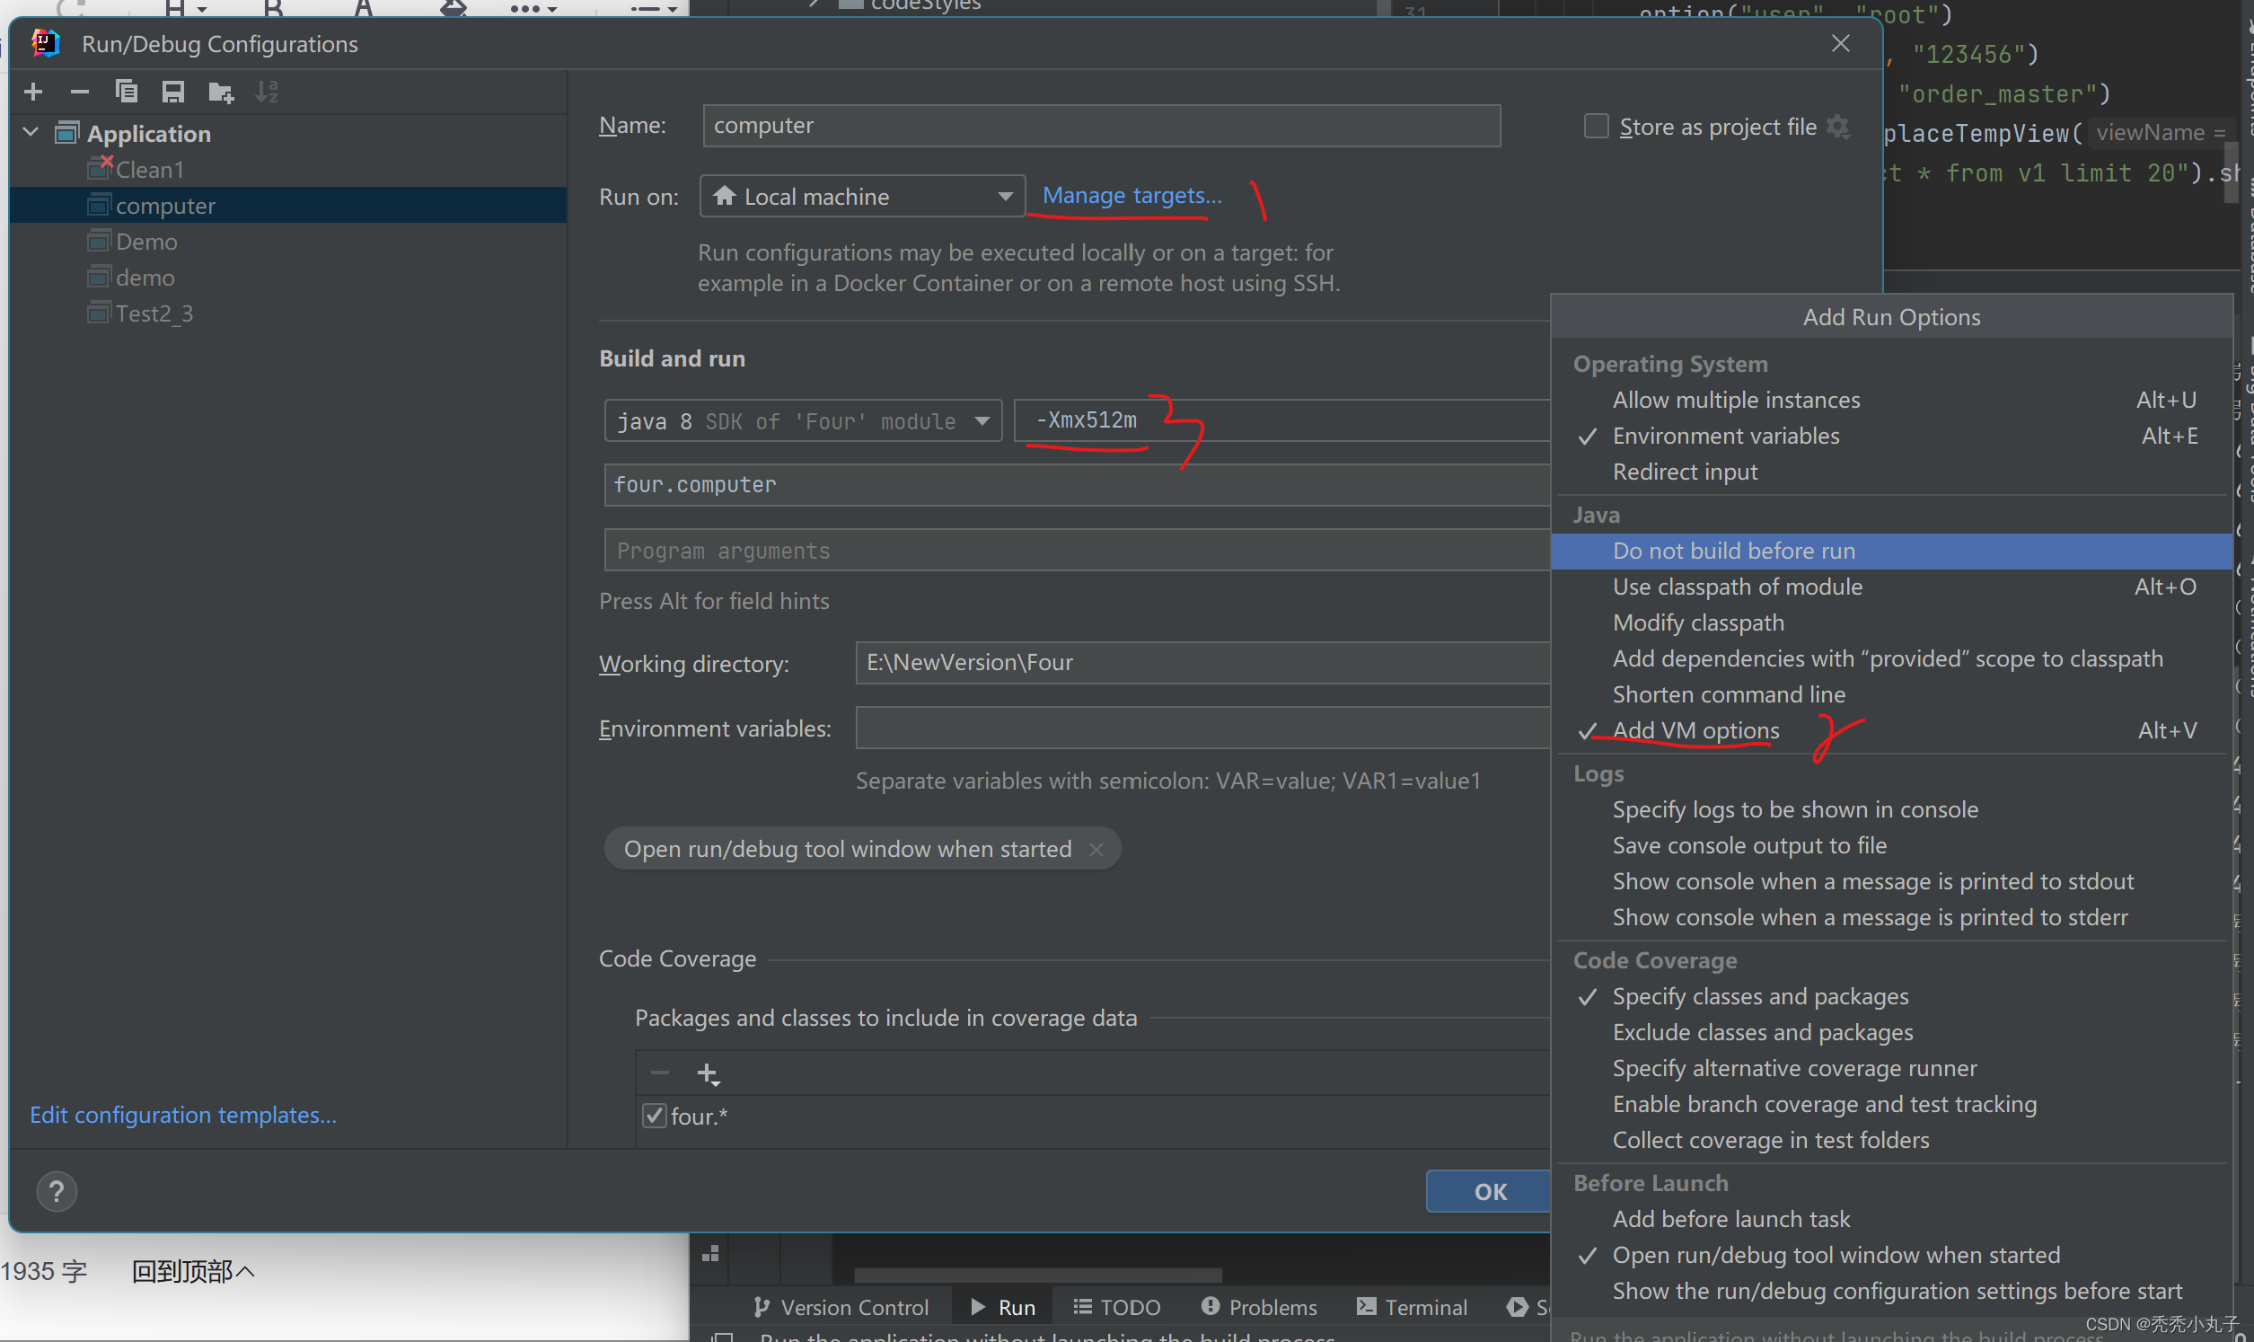
Task: Choose Shorten command line from options
Action: tap(1728, 693)
